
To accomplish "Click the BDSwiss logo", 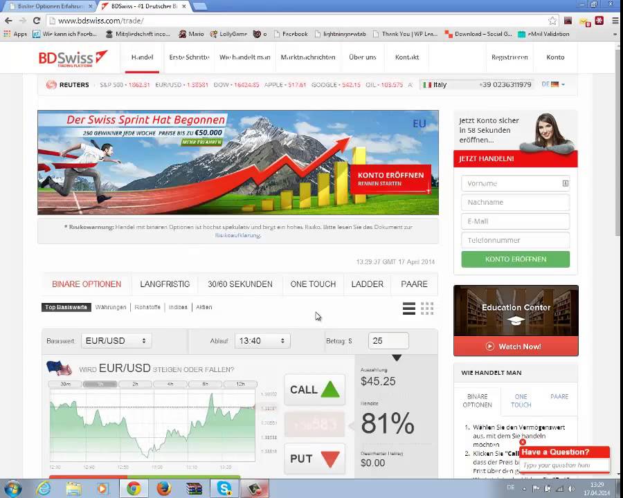I will [73, 58].
